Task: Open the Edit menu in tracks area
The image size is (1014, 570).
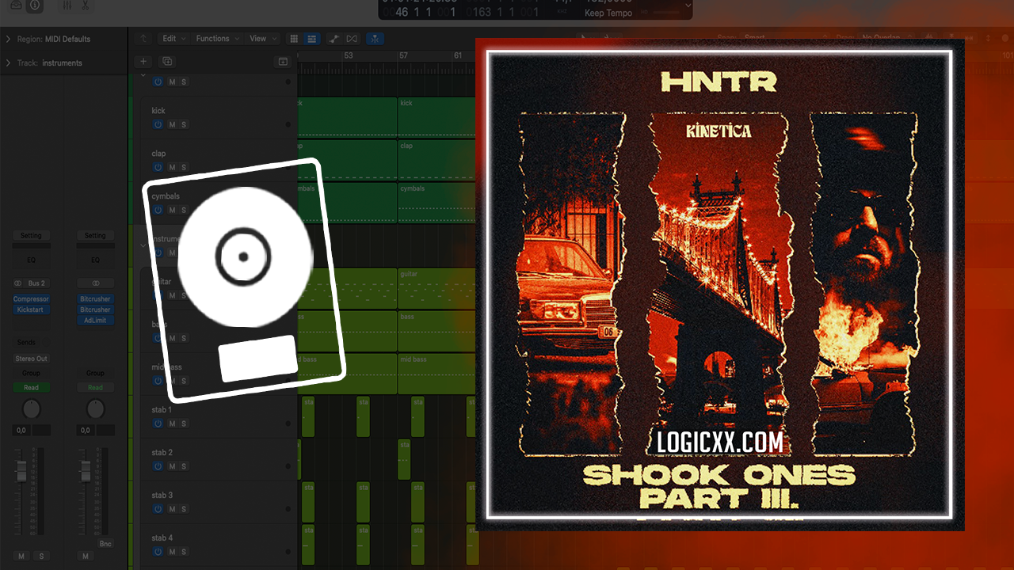Action: [173, 39]
